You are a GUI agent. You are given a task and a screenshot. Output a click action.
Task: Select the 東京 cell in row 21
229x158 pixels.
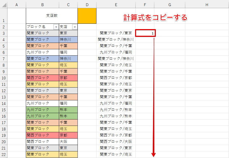pos(68,148)
